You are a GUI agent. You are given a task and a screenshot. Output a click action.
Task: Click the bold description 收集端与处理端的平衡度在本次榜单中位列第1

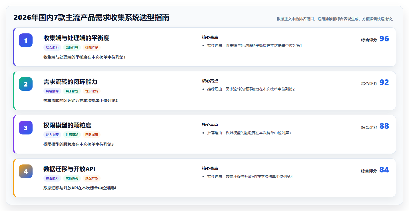point(85,57)
